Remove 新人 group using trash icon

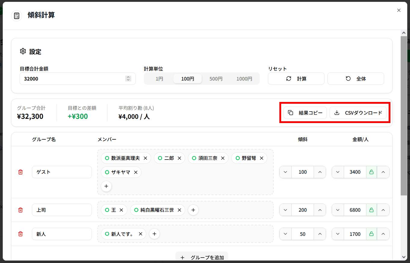point(20,234)
